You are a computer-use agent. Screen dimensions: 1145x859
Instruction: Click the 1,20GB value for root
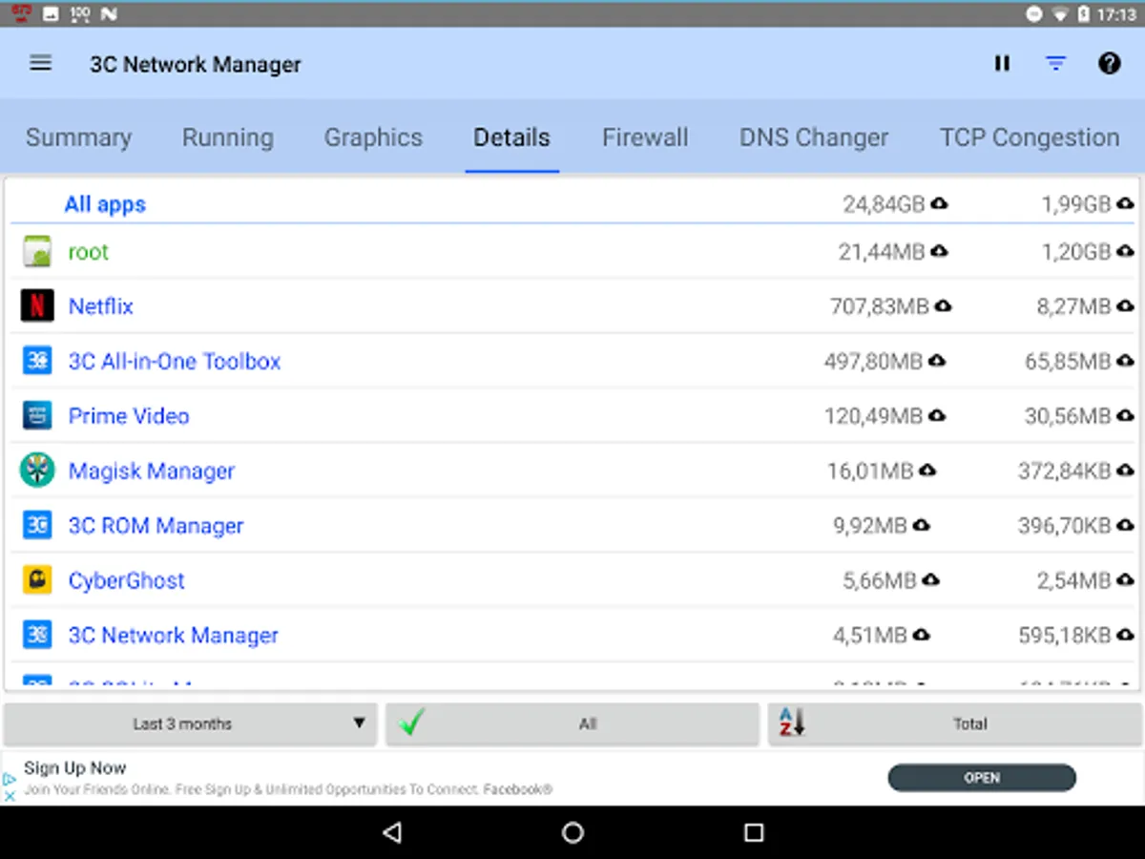[1076, 252]
